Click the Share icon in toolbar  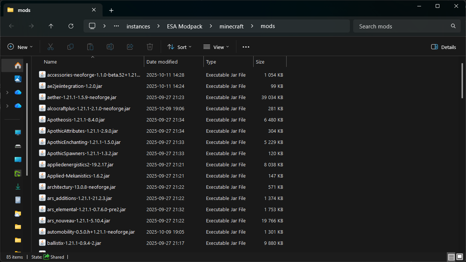(x=130, y=47)
